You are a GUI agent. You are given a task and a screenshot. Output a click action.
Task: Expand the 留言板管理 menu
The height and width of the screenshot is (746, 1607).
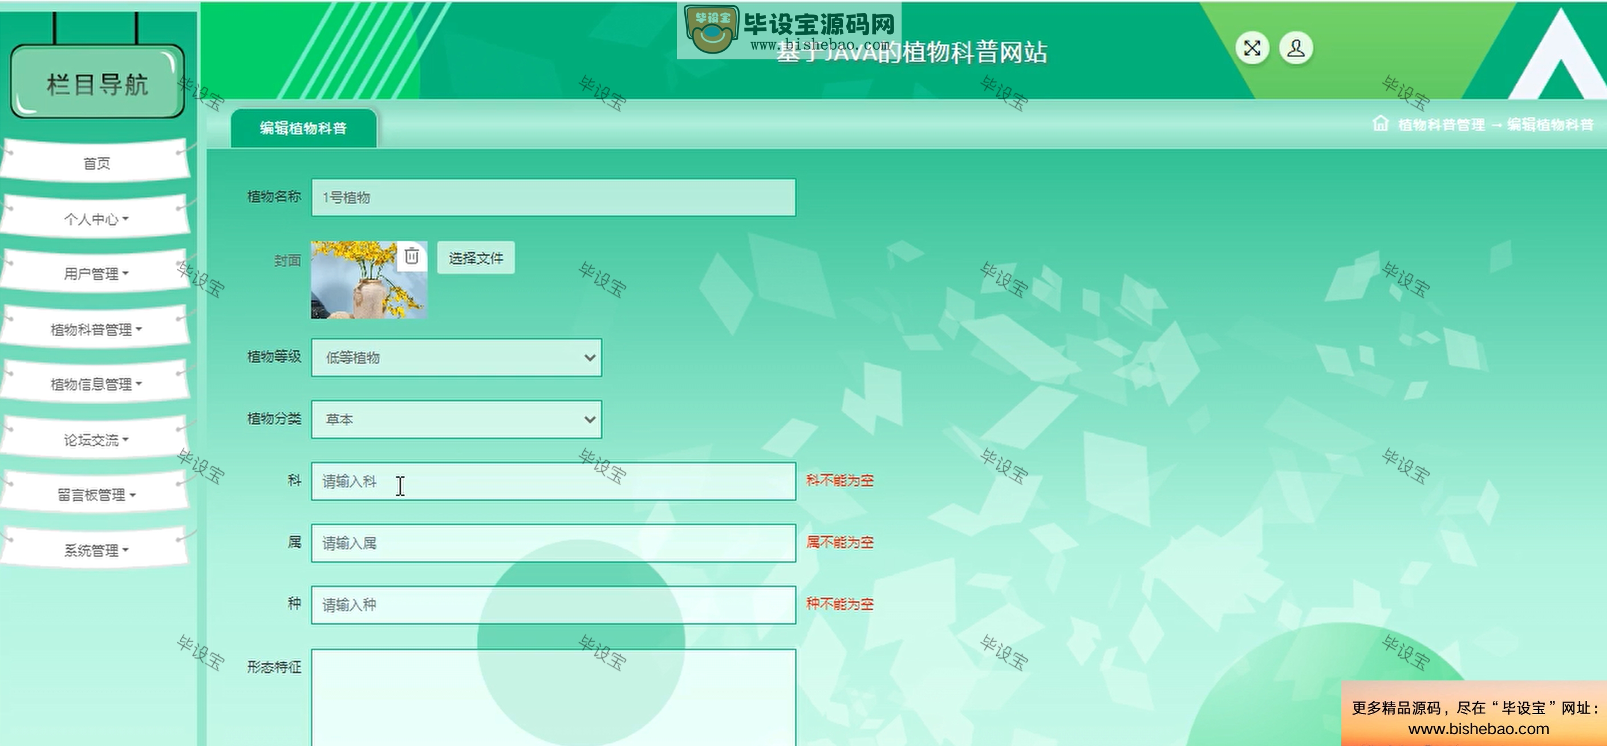(96, 494)
